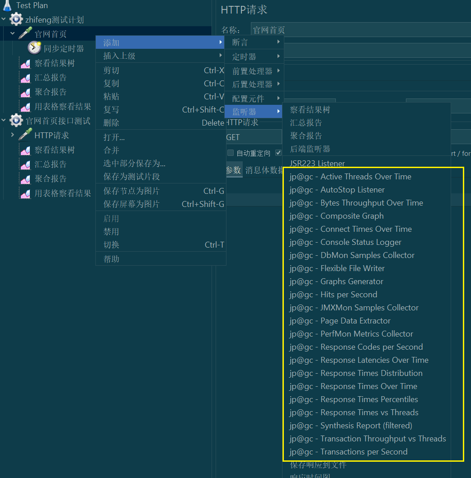
Task: Select the 同步定时器 tree row
Action: pos(63,48)
